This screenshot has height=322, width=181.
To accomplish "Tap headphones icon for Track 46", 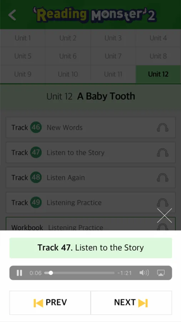I will tap(162, 127).
